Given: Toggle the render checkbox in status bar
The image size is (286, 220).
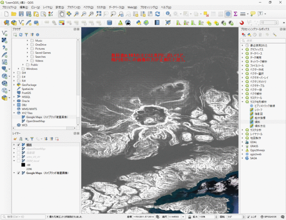Looking at the screenshot, I should pos(248,217).
